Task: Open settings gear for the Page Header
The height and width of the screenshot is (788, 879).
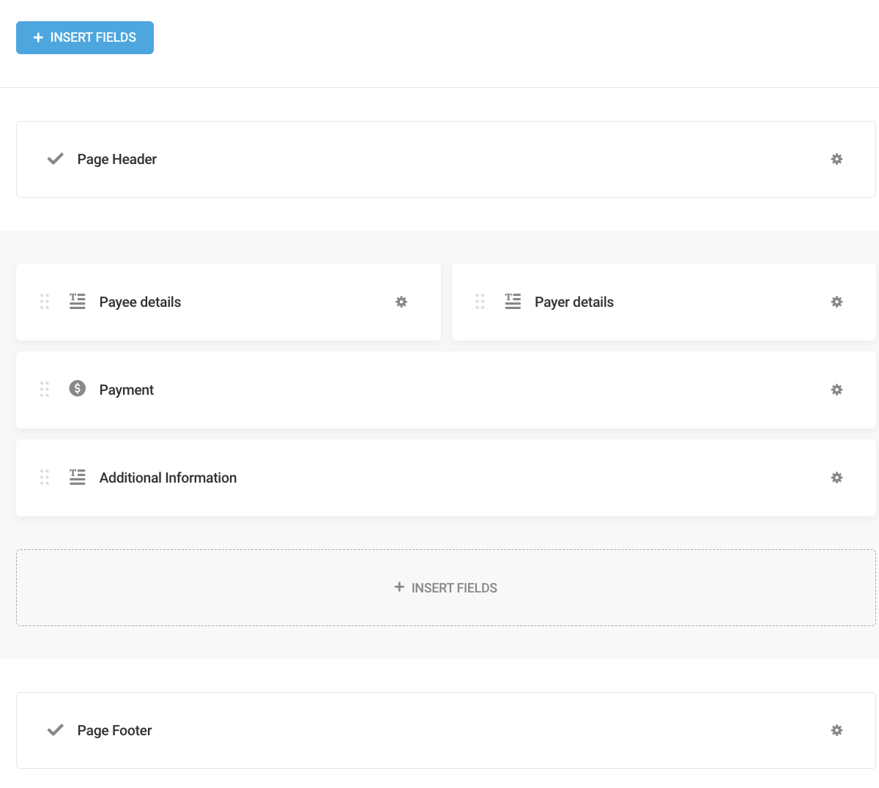Action: [837, 159]
